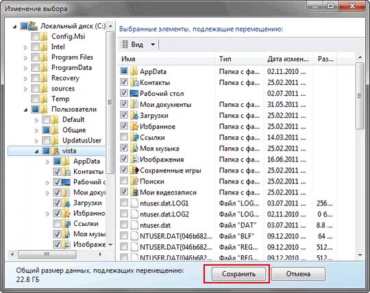This screenshot has width=370, height=293.
Task: Sort by the Дата измен... column header
Action: click(x=288, y=59)
